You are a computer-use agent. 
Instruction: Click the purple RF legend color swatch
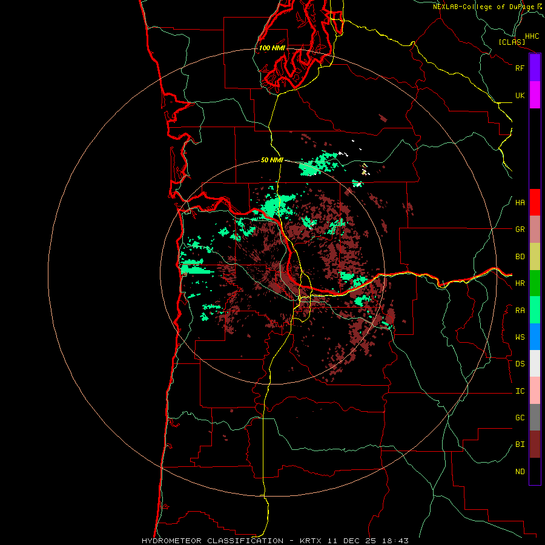pyautogui.click(x=535, y=68)
